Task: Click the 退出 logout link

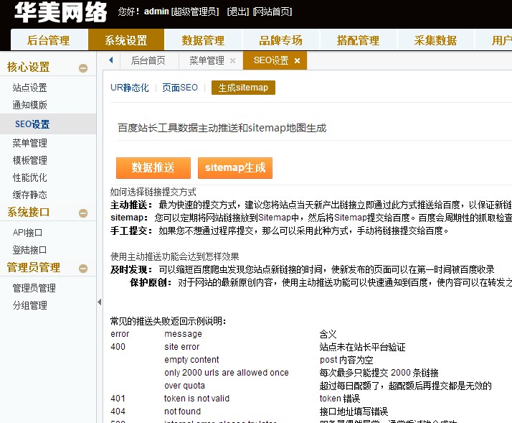Action: pyautogui.click(x=238, y=11)
